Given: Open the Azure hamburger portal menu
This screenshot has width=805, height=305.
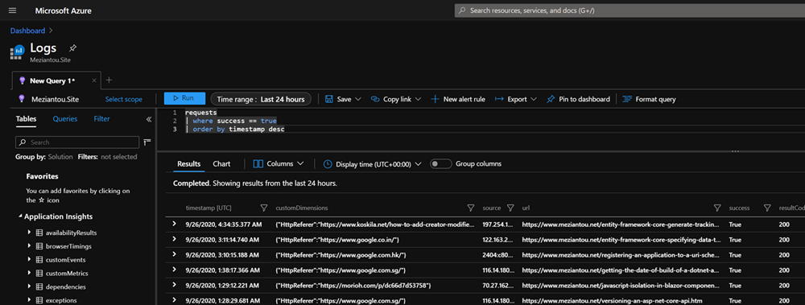Looking at the screenshot, I should point(12,10).
